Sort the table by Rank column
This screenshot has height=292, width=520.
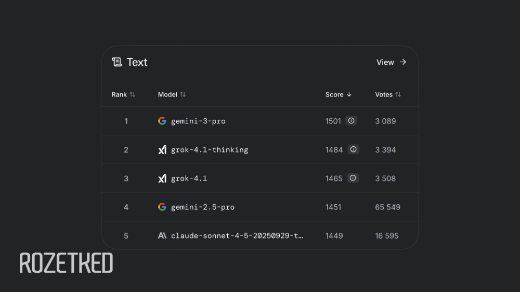tap(123, 94)
